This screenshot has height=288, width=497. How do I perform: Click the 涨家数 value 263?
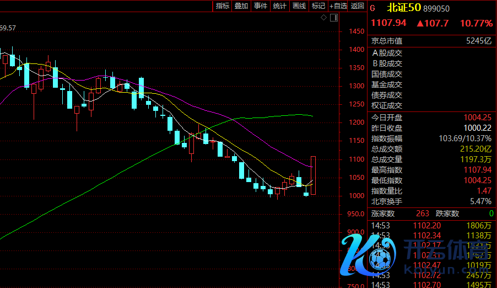click(x=422, y=214)
